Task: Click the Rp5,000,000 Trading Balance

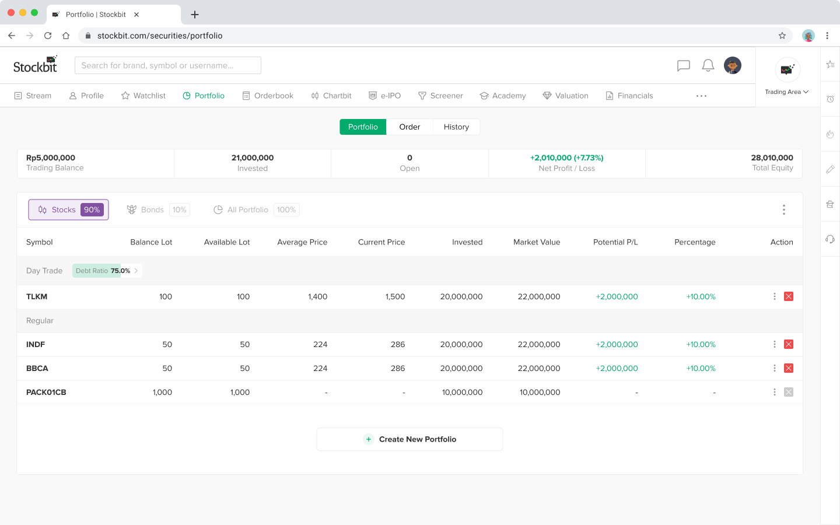Action: (55, 163)
